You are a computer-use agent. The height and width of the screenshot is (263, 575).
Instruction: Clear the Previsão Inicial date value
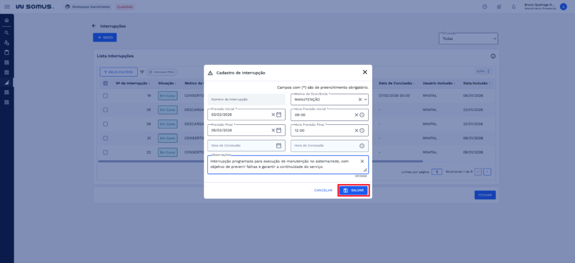coord(273,115)
